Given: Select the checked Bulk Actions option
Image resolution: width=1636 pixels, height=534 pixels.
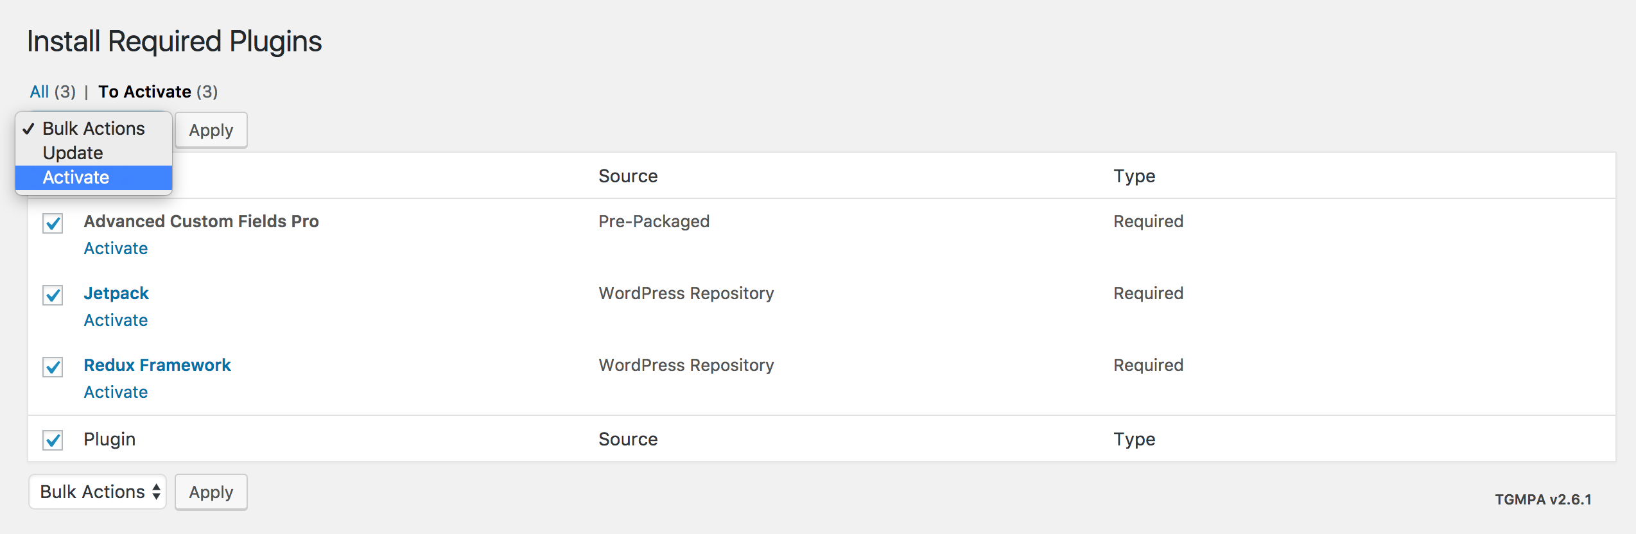Looking at the screenshot, I should coord(94,128).
